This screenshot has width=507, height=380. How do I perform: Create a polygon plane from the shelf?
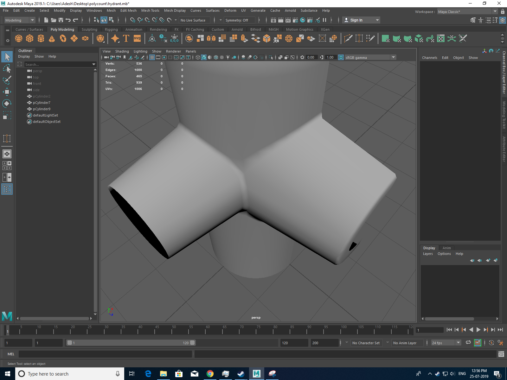74,39
